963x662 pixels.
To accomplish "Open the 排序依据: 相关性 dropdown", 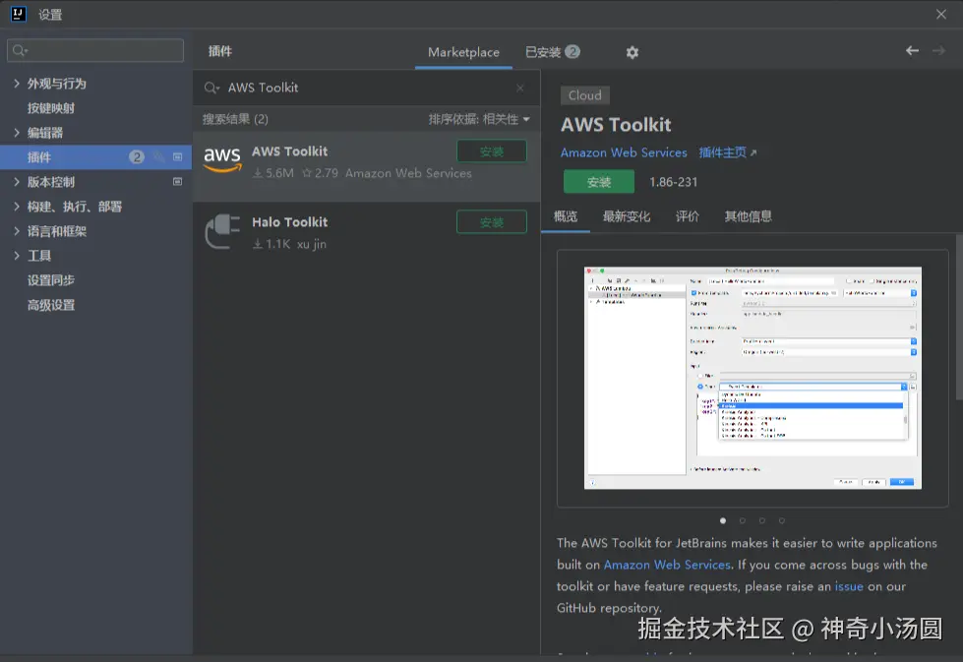I will (x=479, y=119).
